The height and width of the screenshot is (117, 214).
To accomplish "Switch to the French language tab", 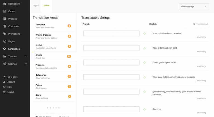I will 46,5.
